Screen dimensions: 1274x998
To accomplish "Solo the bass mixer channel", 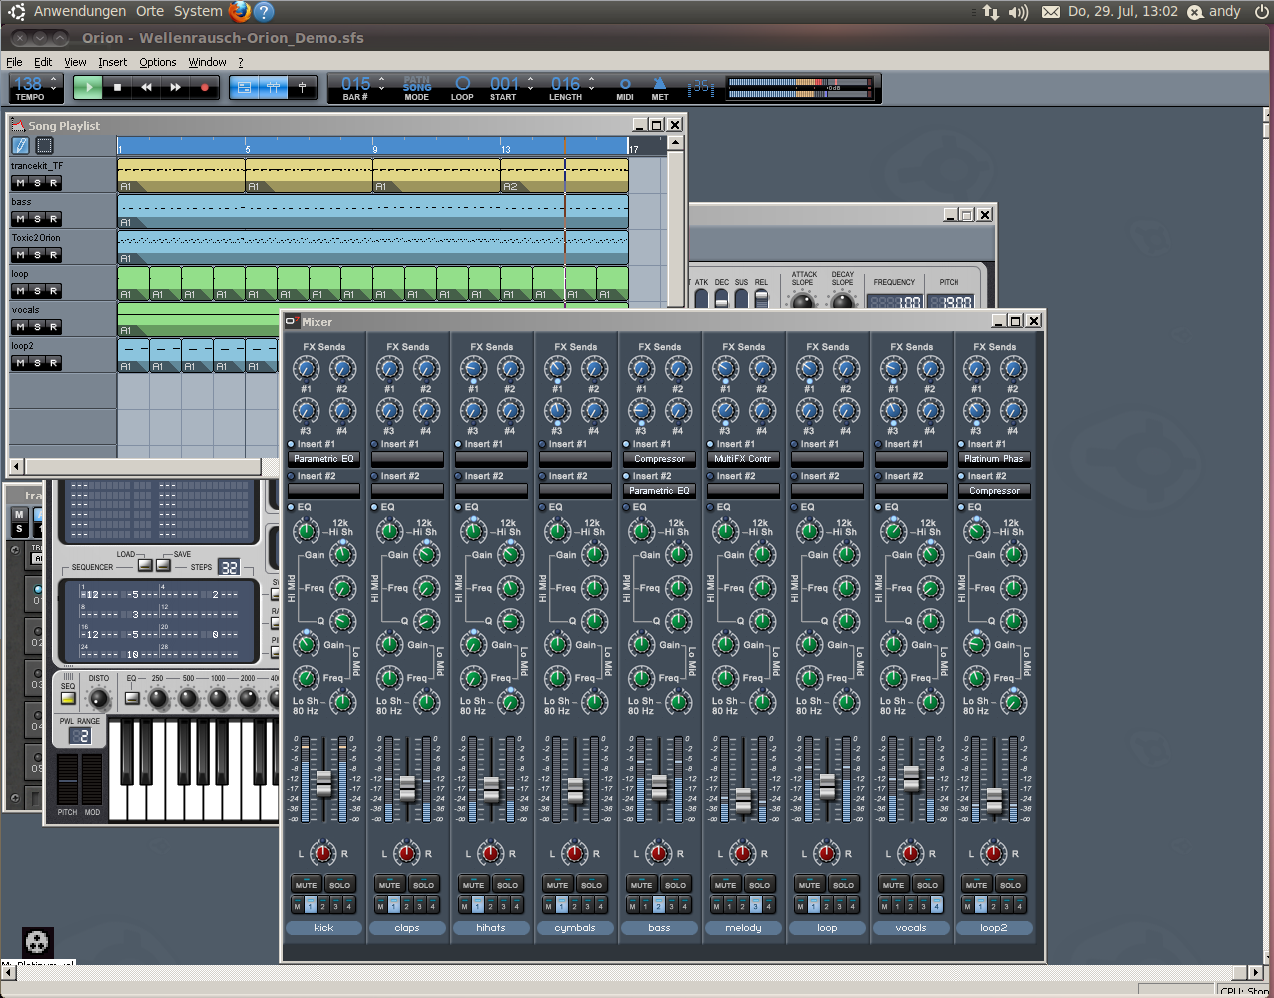I will click(x=676, y=885).
